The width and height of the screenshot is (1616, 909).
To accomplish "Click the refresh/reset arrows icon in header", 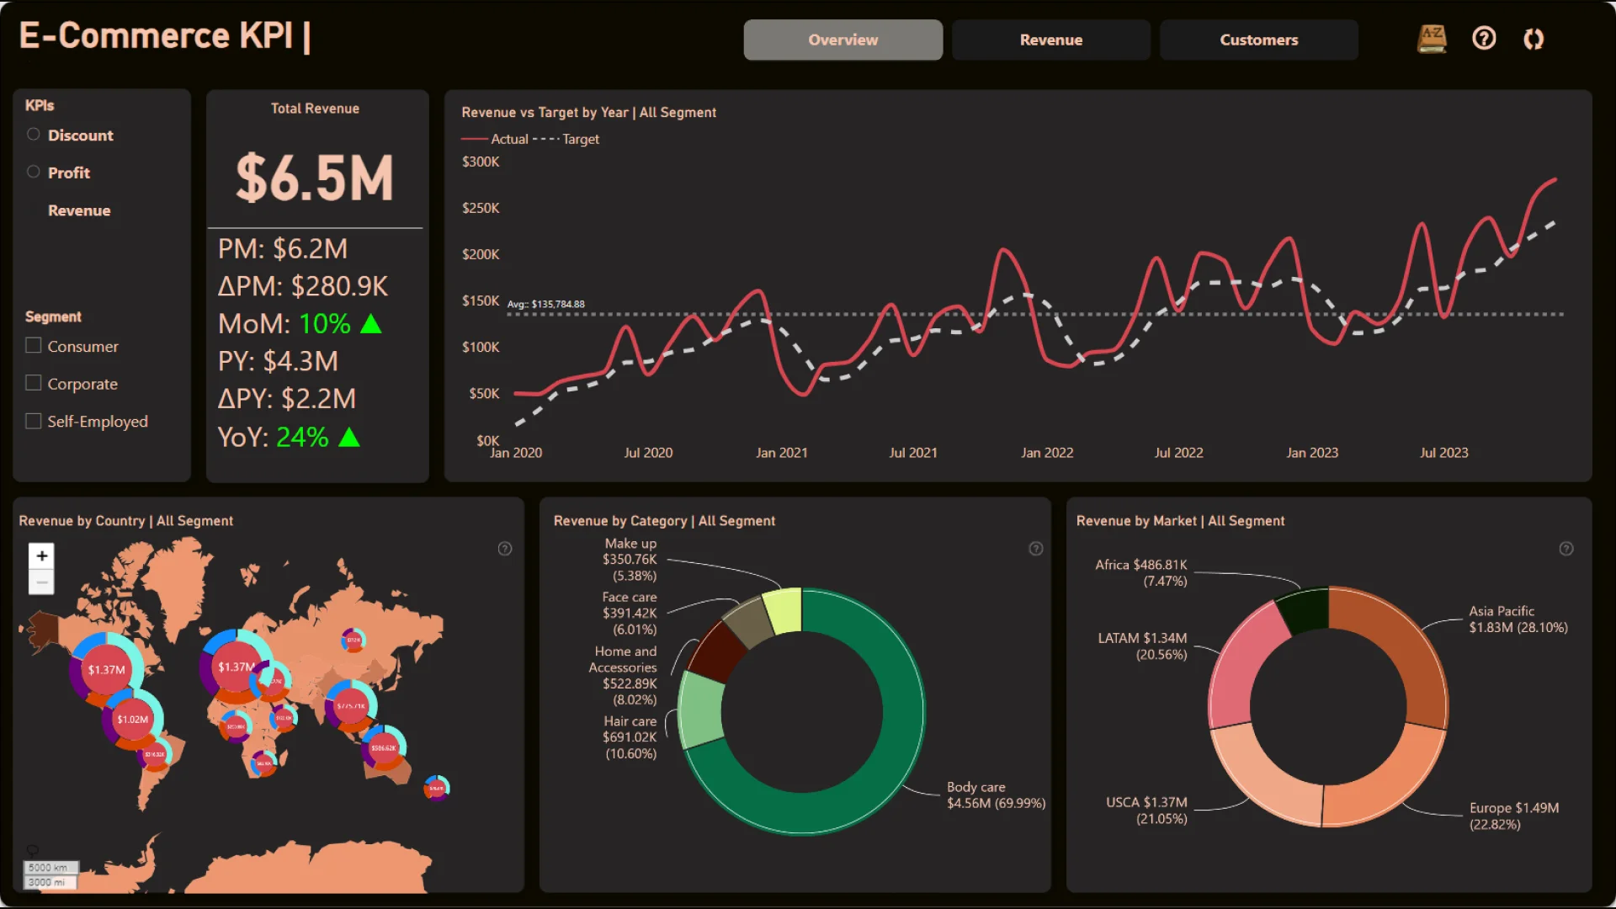I will click(x=1534, y=39).
